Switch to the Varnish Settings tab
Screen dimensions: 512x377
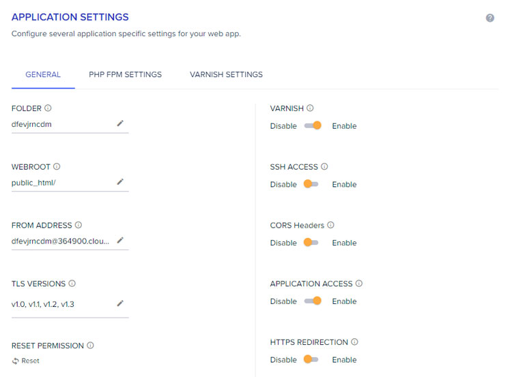coord(226,75)
